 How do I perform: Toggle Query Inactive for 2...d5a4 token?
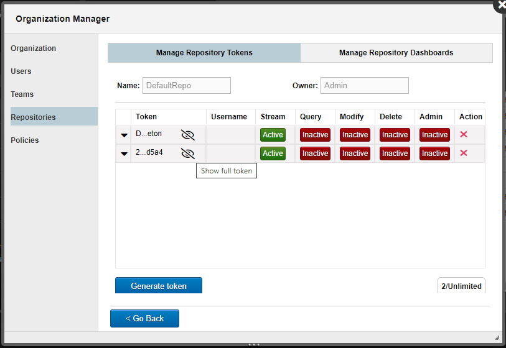[315, 153]
